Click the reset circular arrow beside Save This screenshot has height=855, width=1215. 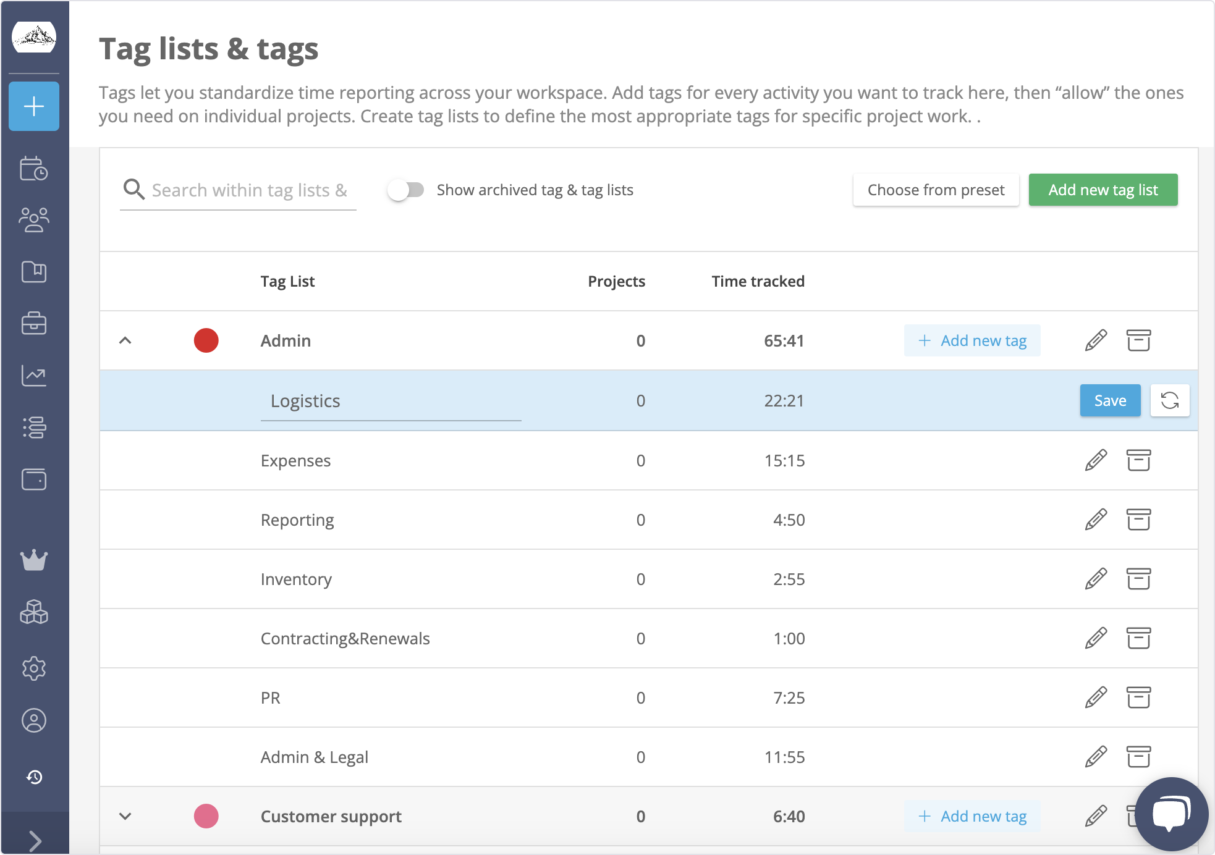click(1170, 400)
